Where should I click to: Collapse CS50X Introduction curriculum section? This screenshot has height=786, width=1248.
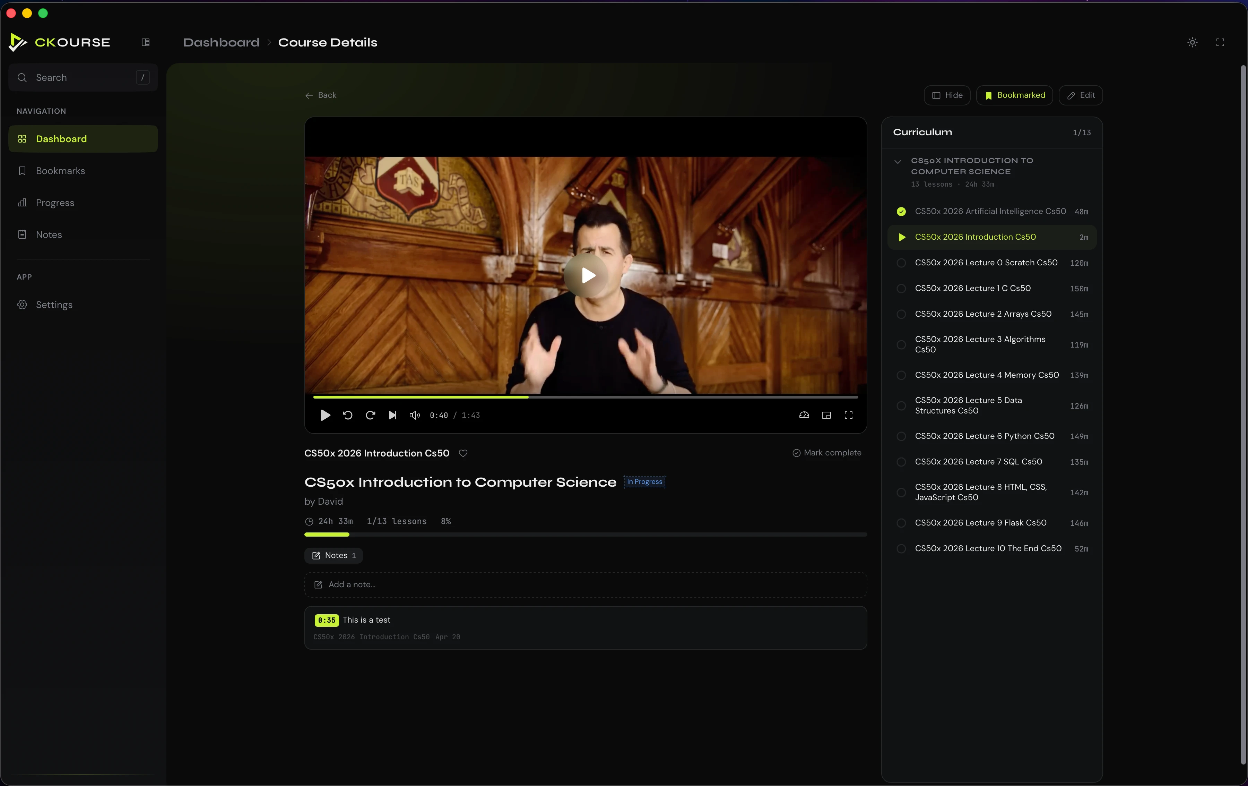[898, 162]
